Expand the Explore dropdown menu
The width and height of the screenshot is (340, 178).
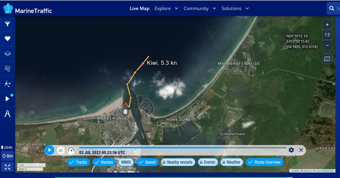point(166,8)
